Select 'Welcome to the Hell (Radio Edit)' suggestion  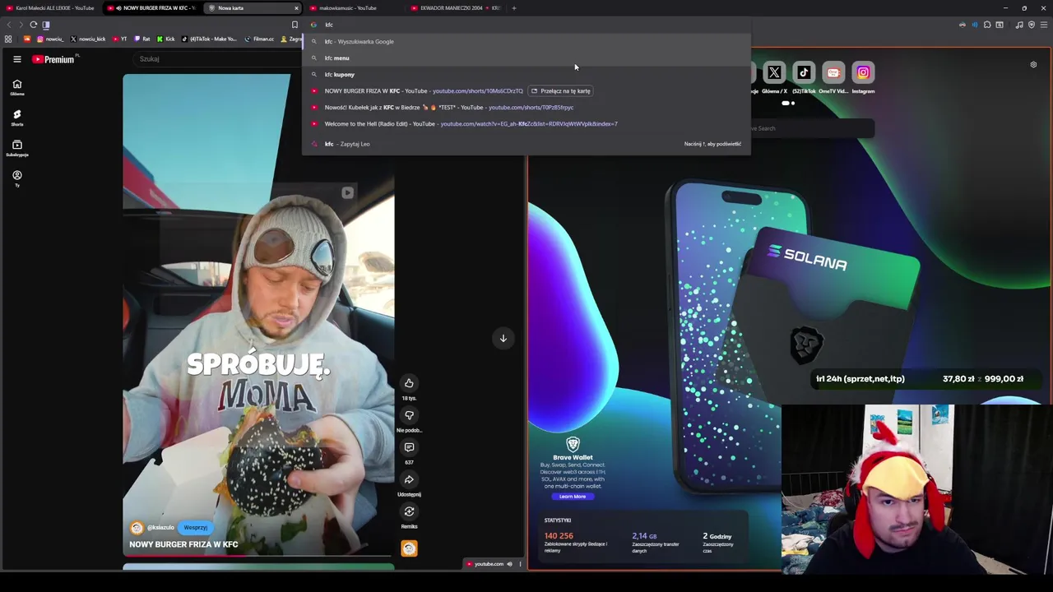[x=526, y=123]
